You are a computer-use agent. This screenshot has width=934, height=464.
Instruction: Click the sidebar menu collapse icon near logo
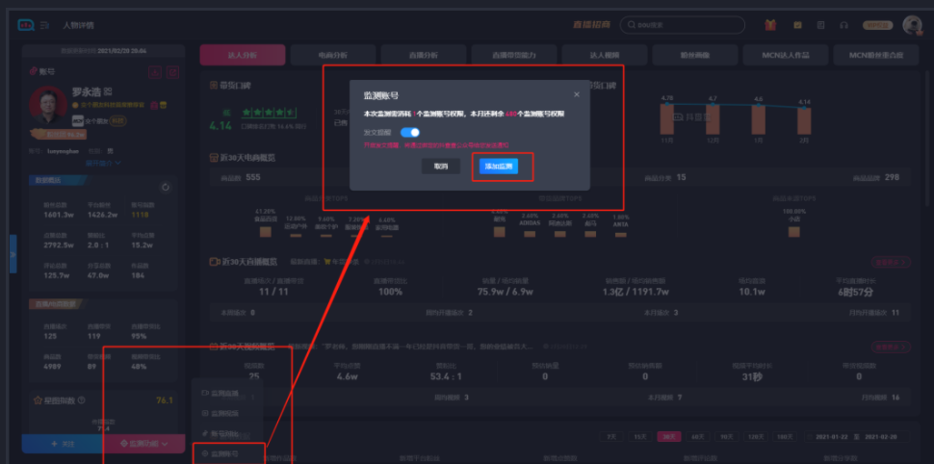tap(45, 25)
